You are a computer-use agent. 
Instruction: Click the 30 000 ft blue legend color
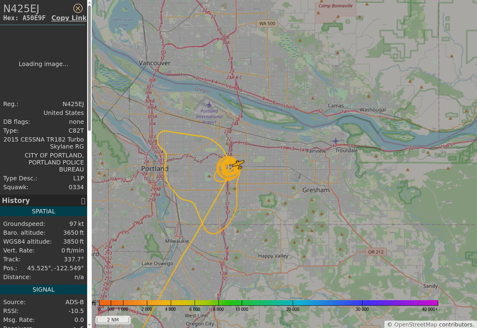pyautogui.click(x=362, y=303)
